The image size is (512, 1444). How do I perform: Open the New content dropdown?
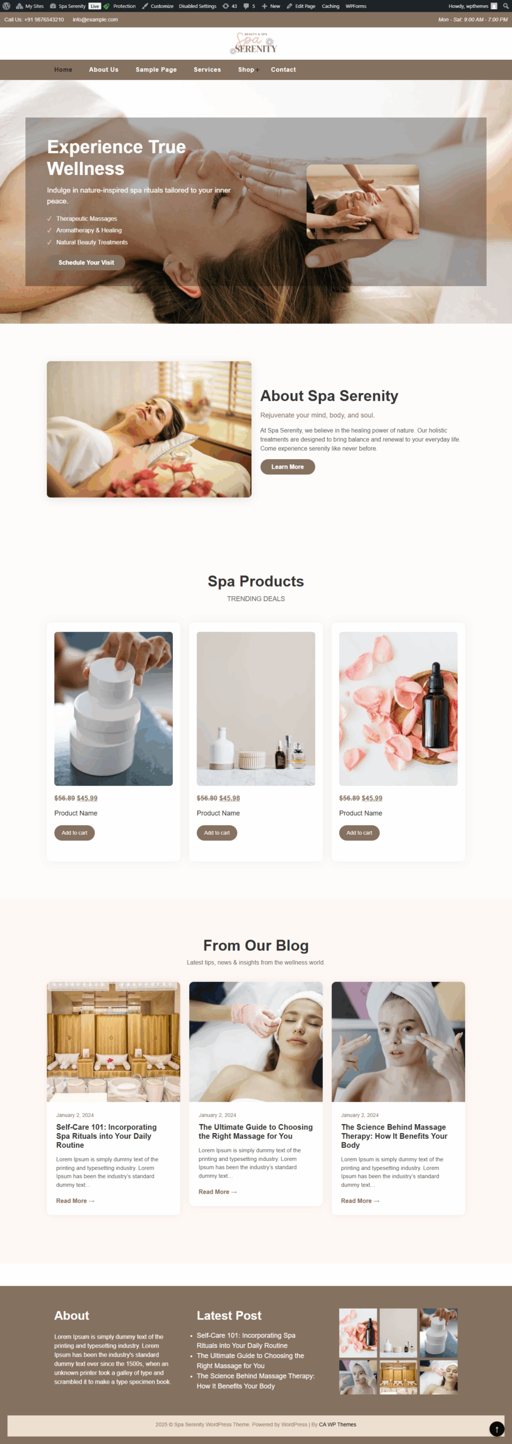[271, 6]
